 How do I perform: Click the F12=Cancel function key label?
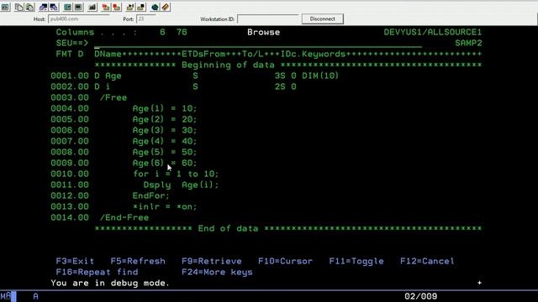click(x=428, y=261)
